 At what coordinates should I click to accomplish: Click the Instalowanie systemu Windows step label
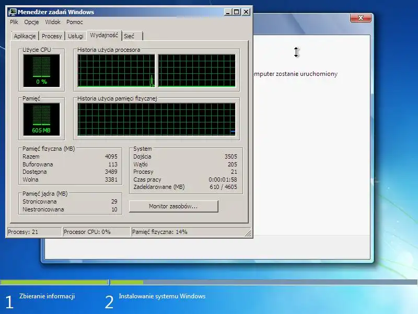point(162,296)
